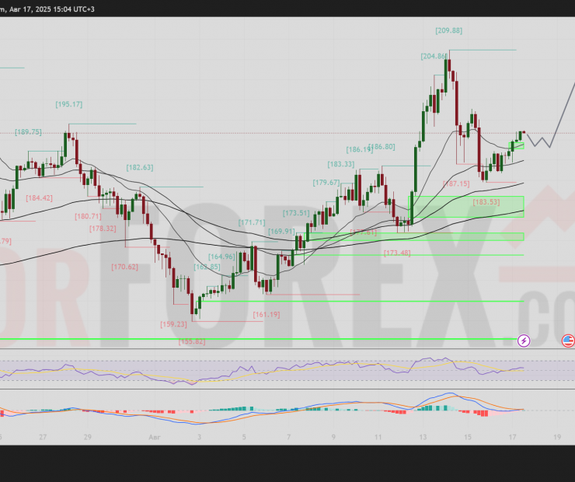This screenshot has height=482, width=575.
Task: Select date 27 on the time axis
Action: tap(43, 437)
